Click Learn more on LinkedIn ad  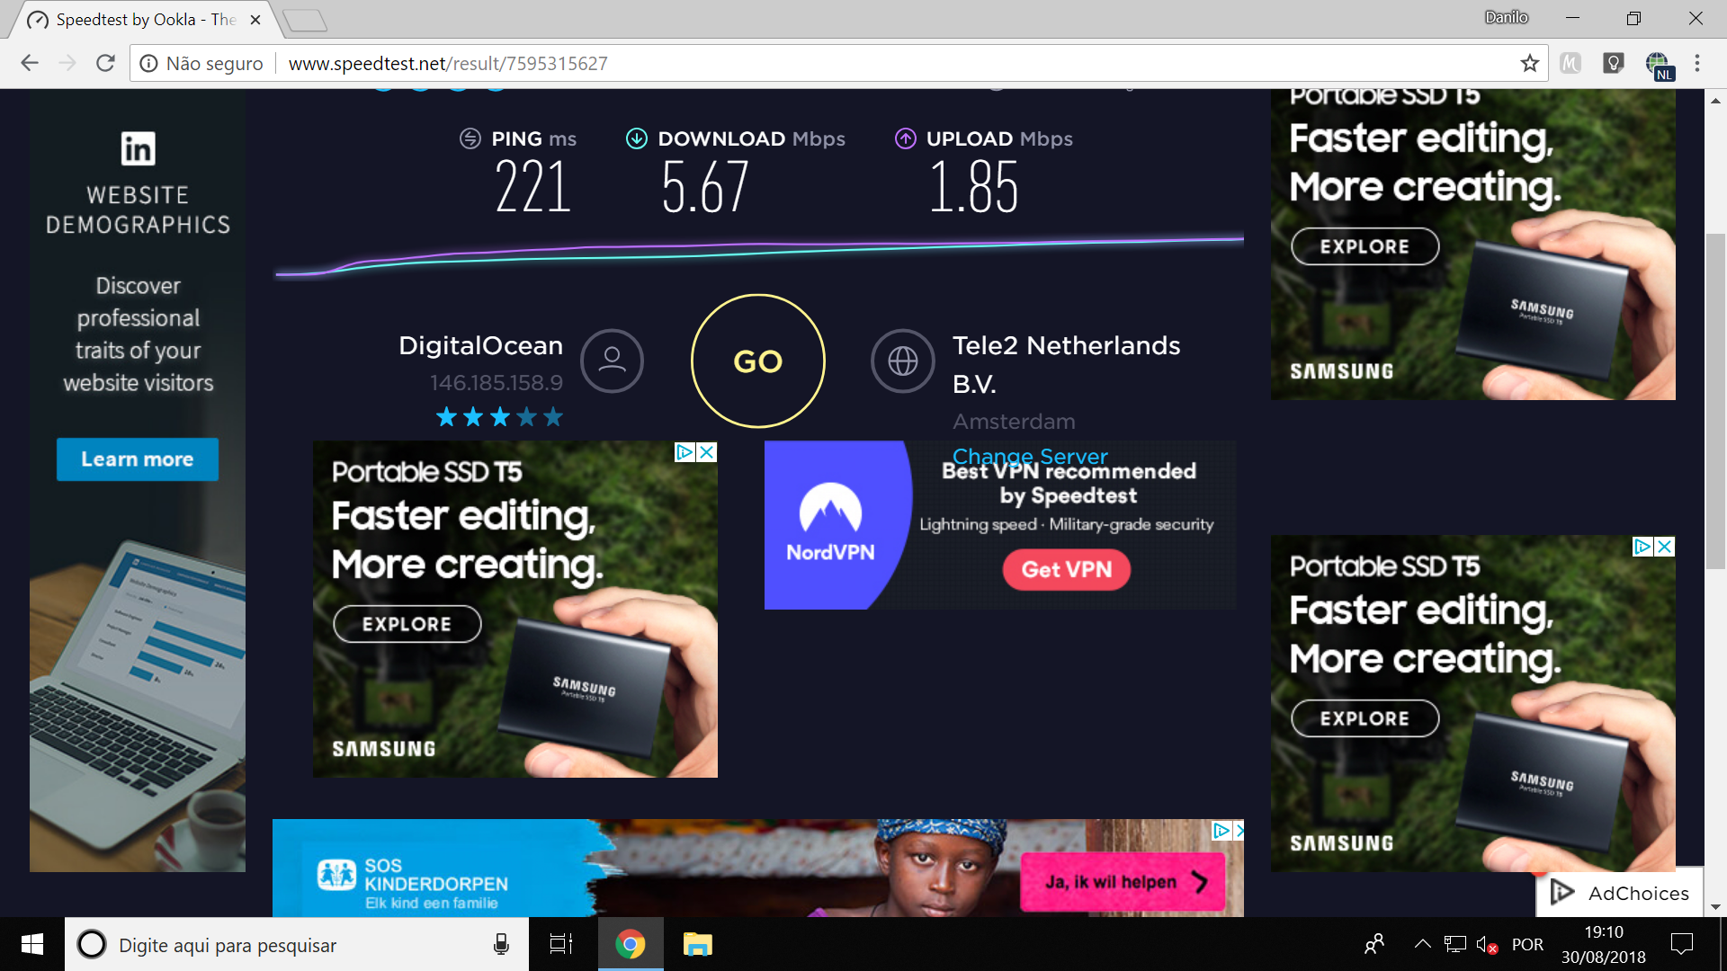[138, 459]
